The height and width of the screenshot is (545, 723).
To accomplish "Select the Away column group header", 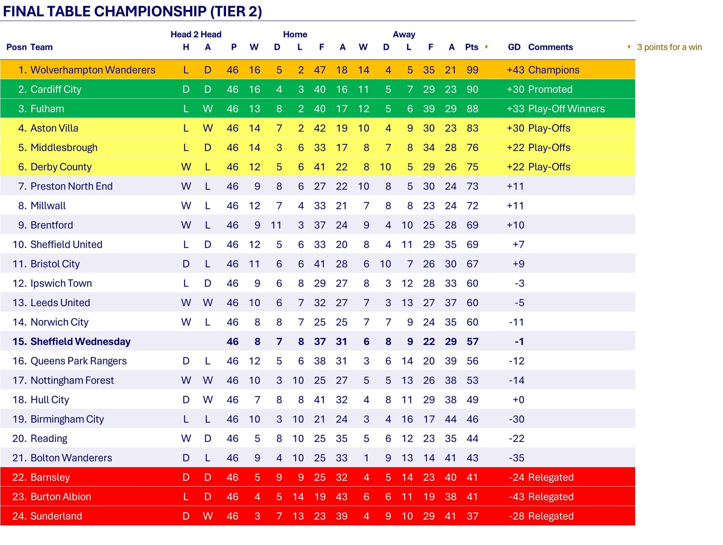I will point(404,34).
